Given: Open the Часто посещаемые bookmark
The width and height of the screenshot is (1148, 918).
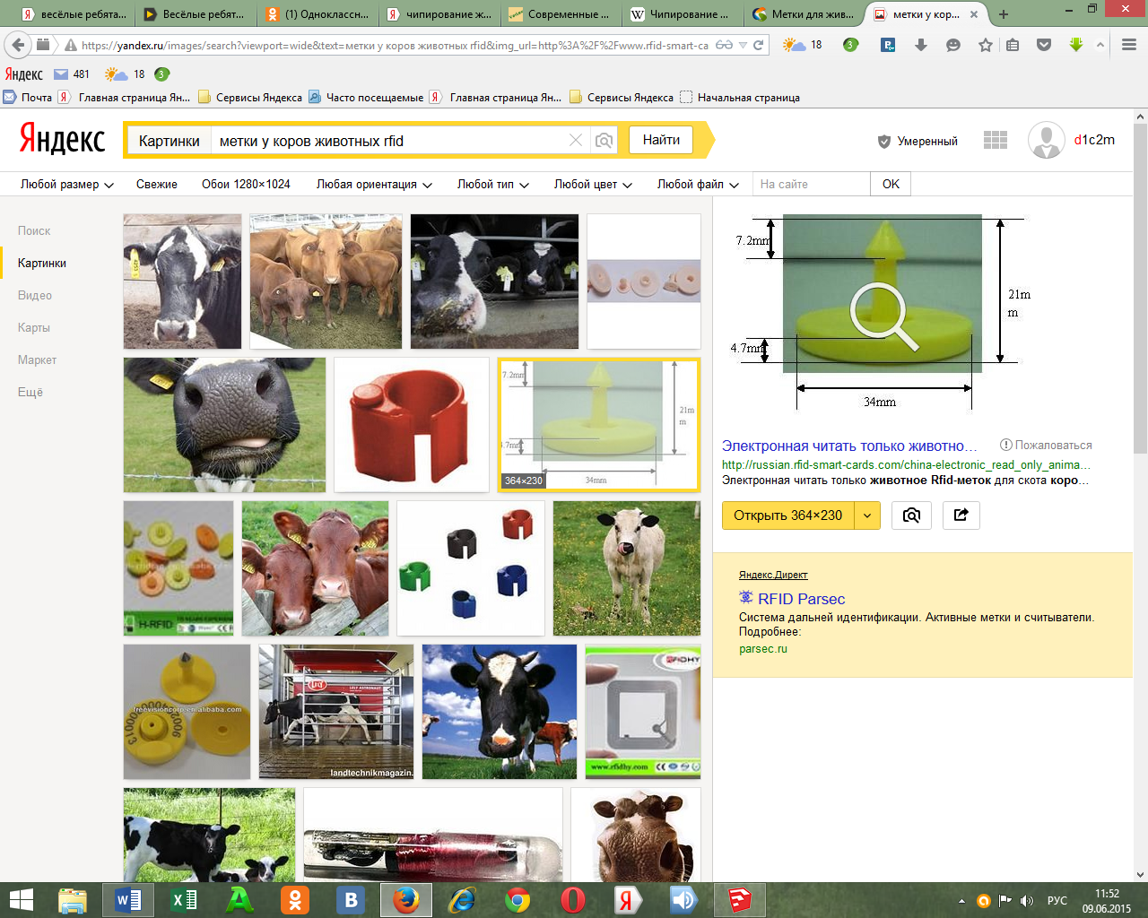Looking at the screenshot, I should point(366,98).
